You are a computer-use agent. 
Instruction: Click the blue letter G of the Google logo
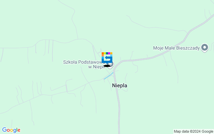pos(4,130)
